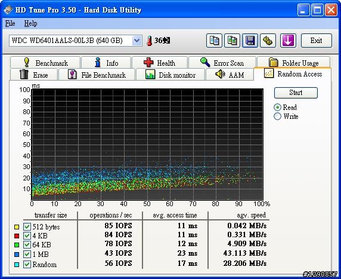The height and width of the screenshot is (279, 341).
Task: Select the Write radio button
Action: (x=277, y=116)
